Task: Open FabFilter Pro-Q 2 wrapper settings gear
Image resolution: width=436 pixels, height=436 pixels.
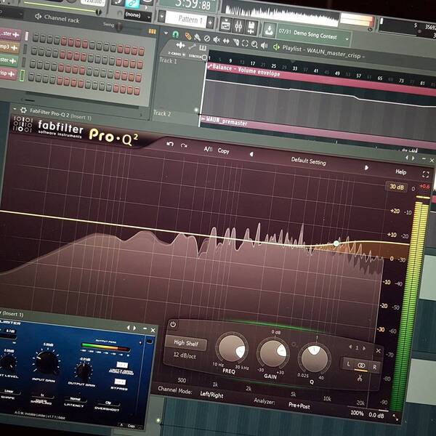Action: [x=24, y=110]
